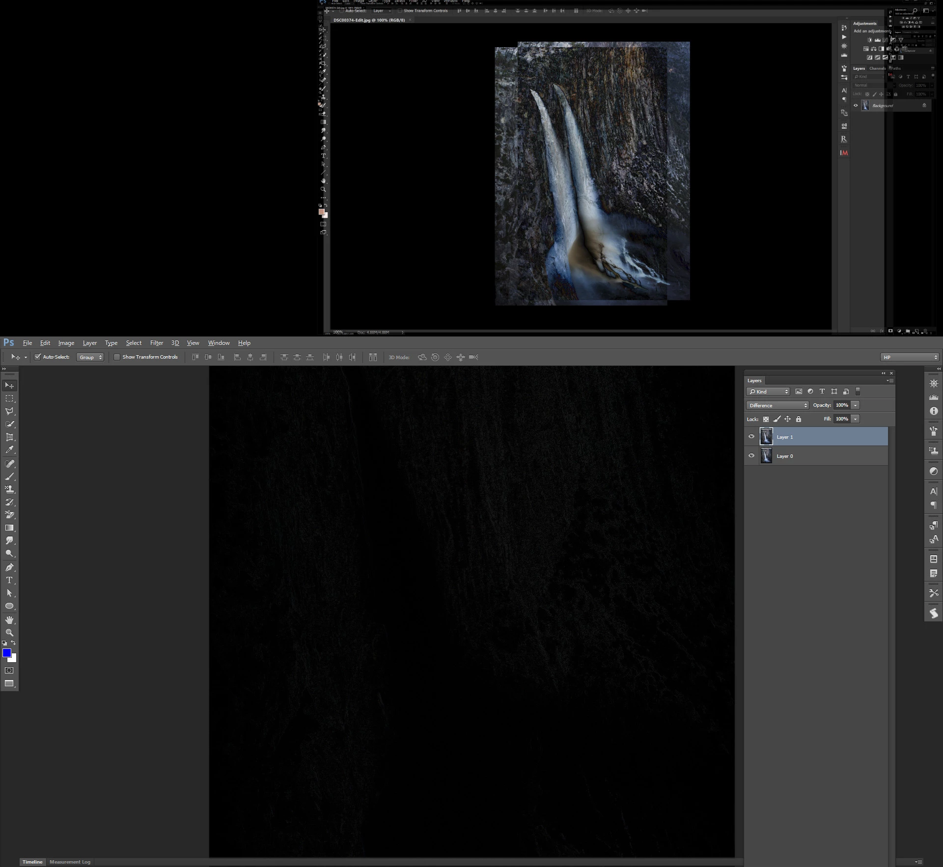Viewport: 943px width, 867px height.
Task: Select the Crop tool
Action: (9, 437)
